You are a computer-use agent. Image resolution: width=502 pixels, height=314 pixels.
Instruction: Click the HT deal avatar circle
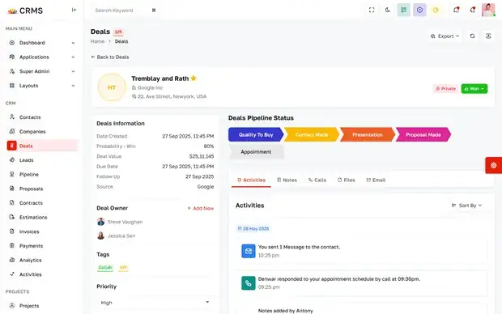(x=112, y=87)
